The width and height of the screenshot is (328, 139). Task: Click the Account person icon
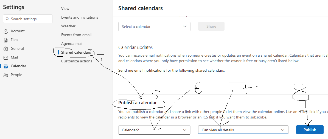point(6,31)
